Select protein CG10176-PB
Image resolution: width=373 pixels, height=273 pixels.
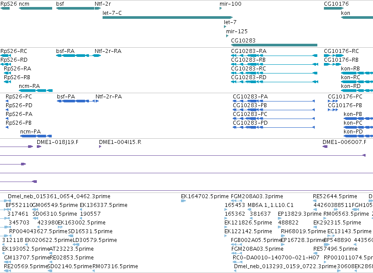345,105
